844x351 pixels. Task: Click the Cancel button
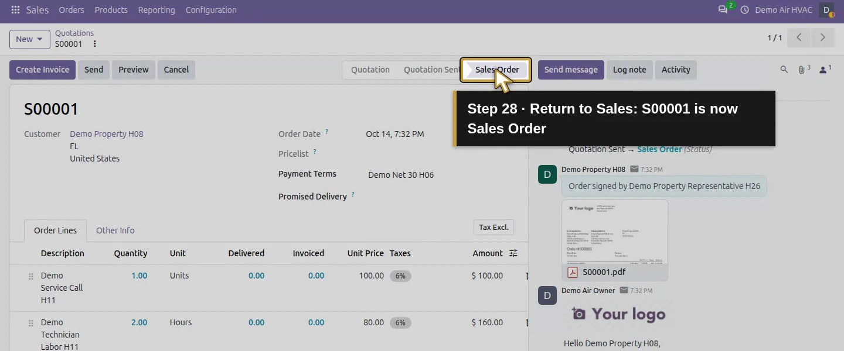click(176, 70)
